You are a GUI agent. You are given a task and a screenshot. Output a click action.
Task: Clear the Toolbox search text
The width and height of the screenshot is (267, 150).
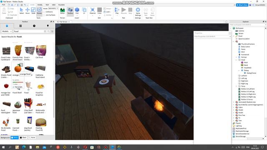click(45, 31)
